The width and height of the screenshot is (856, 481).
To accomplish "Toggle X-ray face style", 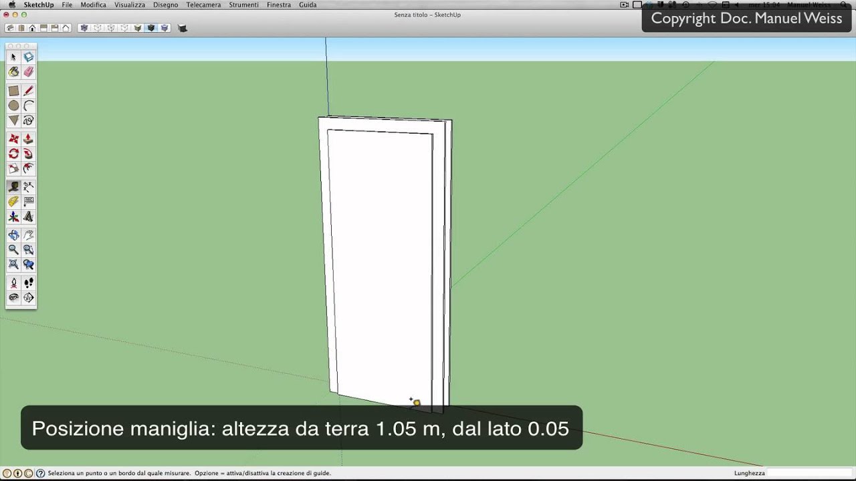I will point(84,28).
